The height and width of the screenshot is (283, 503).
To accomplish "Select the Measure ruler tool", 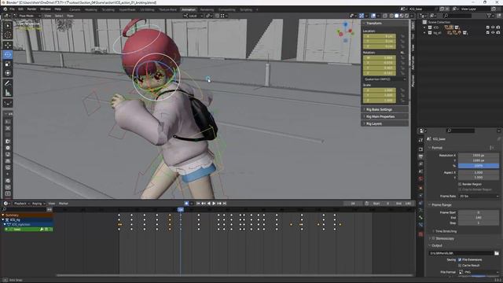I will click(x=8, y=93).
